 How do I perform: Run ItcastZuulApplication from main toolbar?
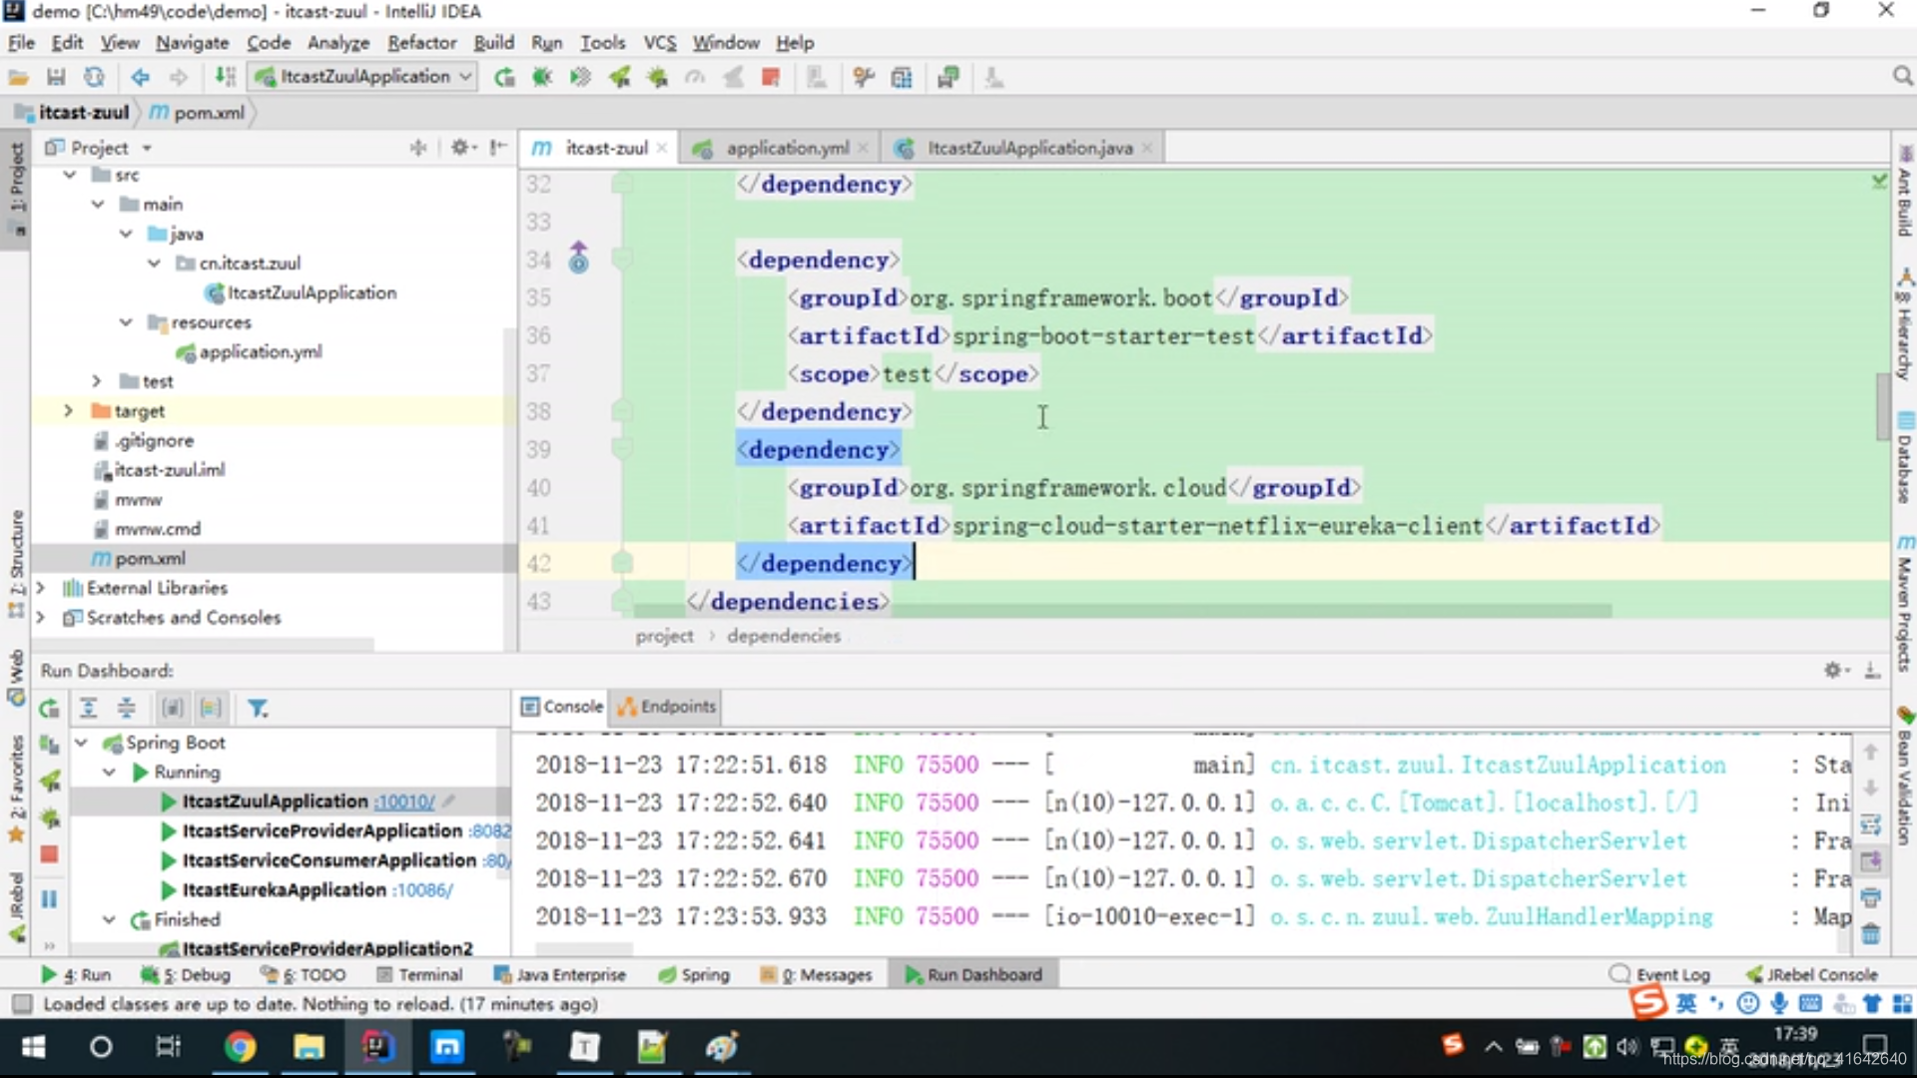point(504,77)
